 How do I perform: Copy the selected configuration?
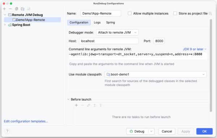[17, 9]
